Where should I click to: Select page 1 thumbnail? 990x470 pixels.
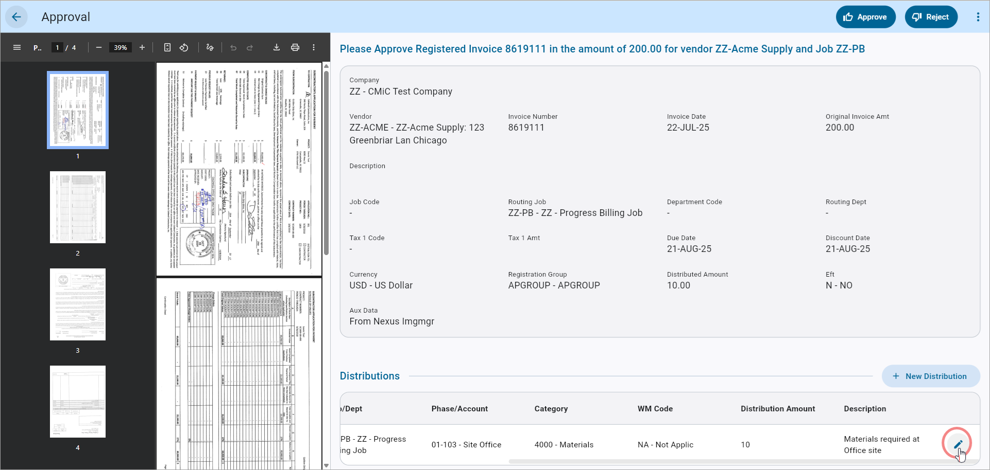(x=78, y=110)
